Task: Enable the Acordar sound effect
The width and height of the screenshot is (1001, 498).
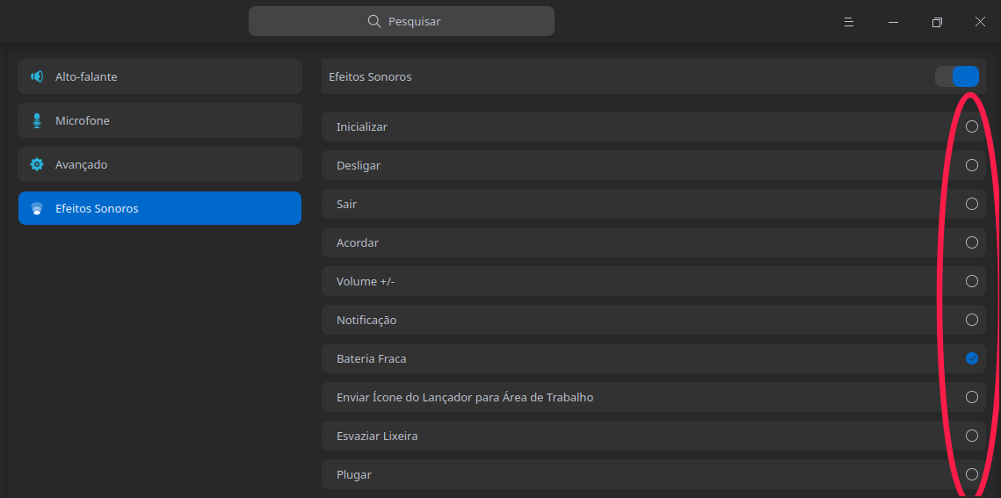Action: (x=972, y=242)
